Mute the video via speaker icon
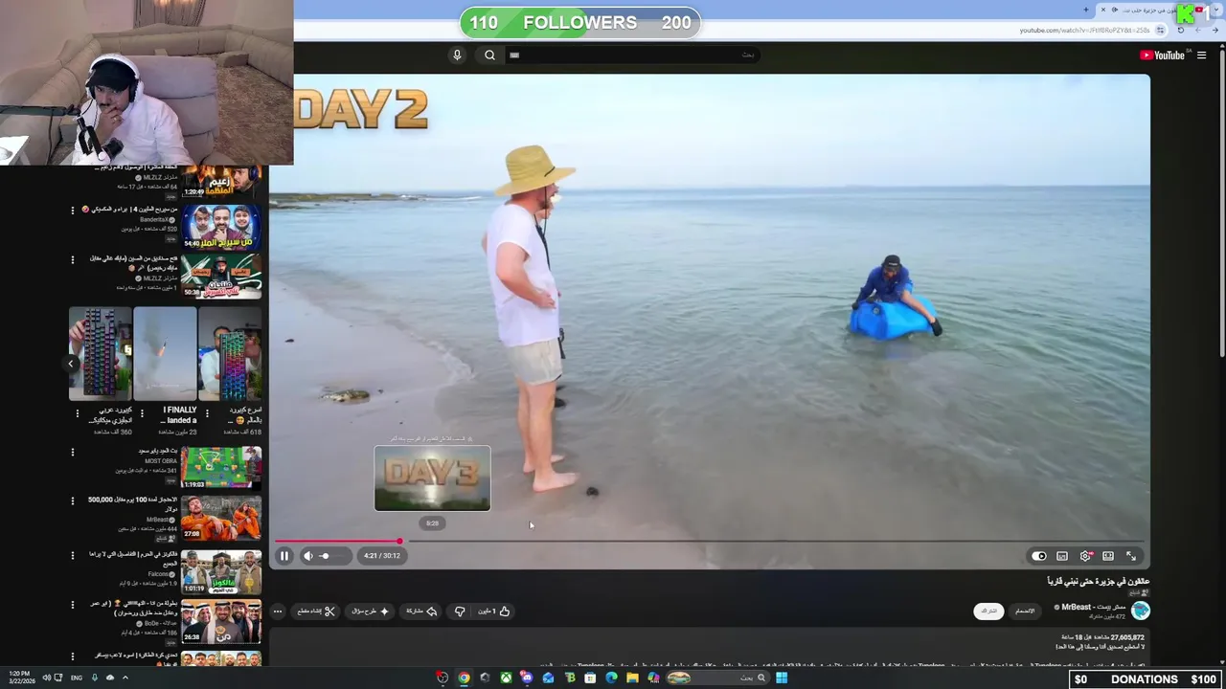 click(x=308, y=556)
